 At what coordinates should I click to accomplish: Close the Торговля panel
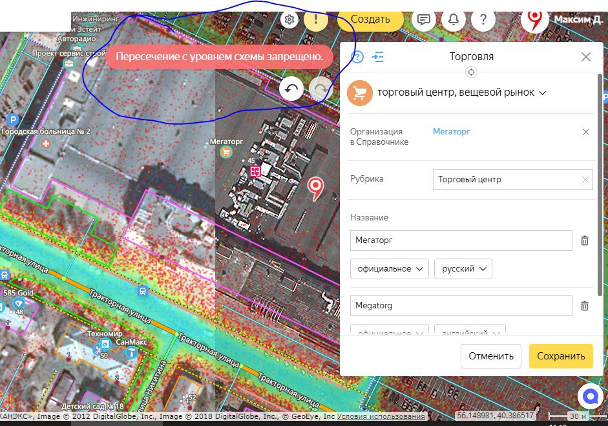pyautogui.click(x=586, y=57)
